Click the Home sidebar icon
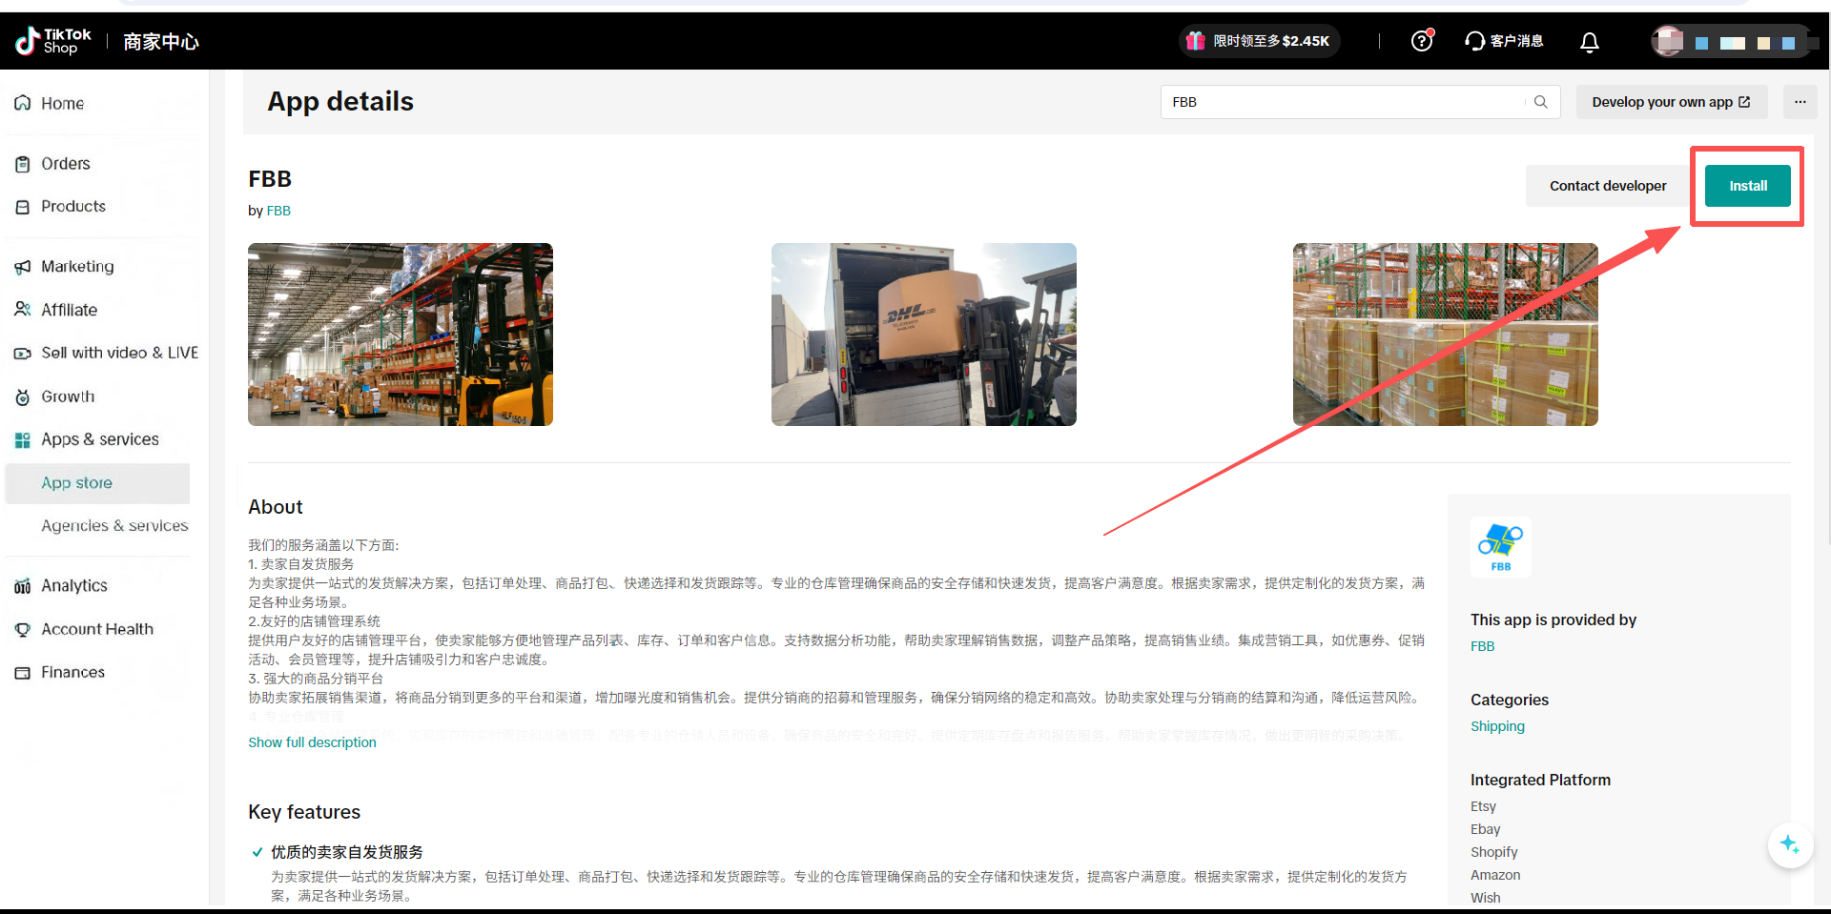Image resolution: width=1831 pixels, height=914 pixels. click(23, 103)
